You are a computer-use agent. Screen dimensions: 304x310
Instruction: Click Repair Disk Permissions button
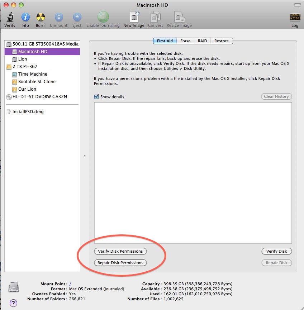(x=120, y=263)
